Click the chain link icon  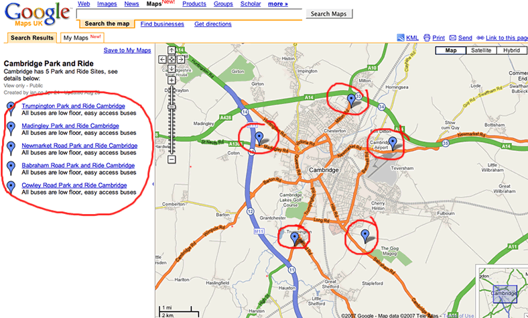coord(480,38)
